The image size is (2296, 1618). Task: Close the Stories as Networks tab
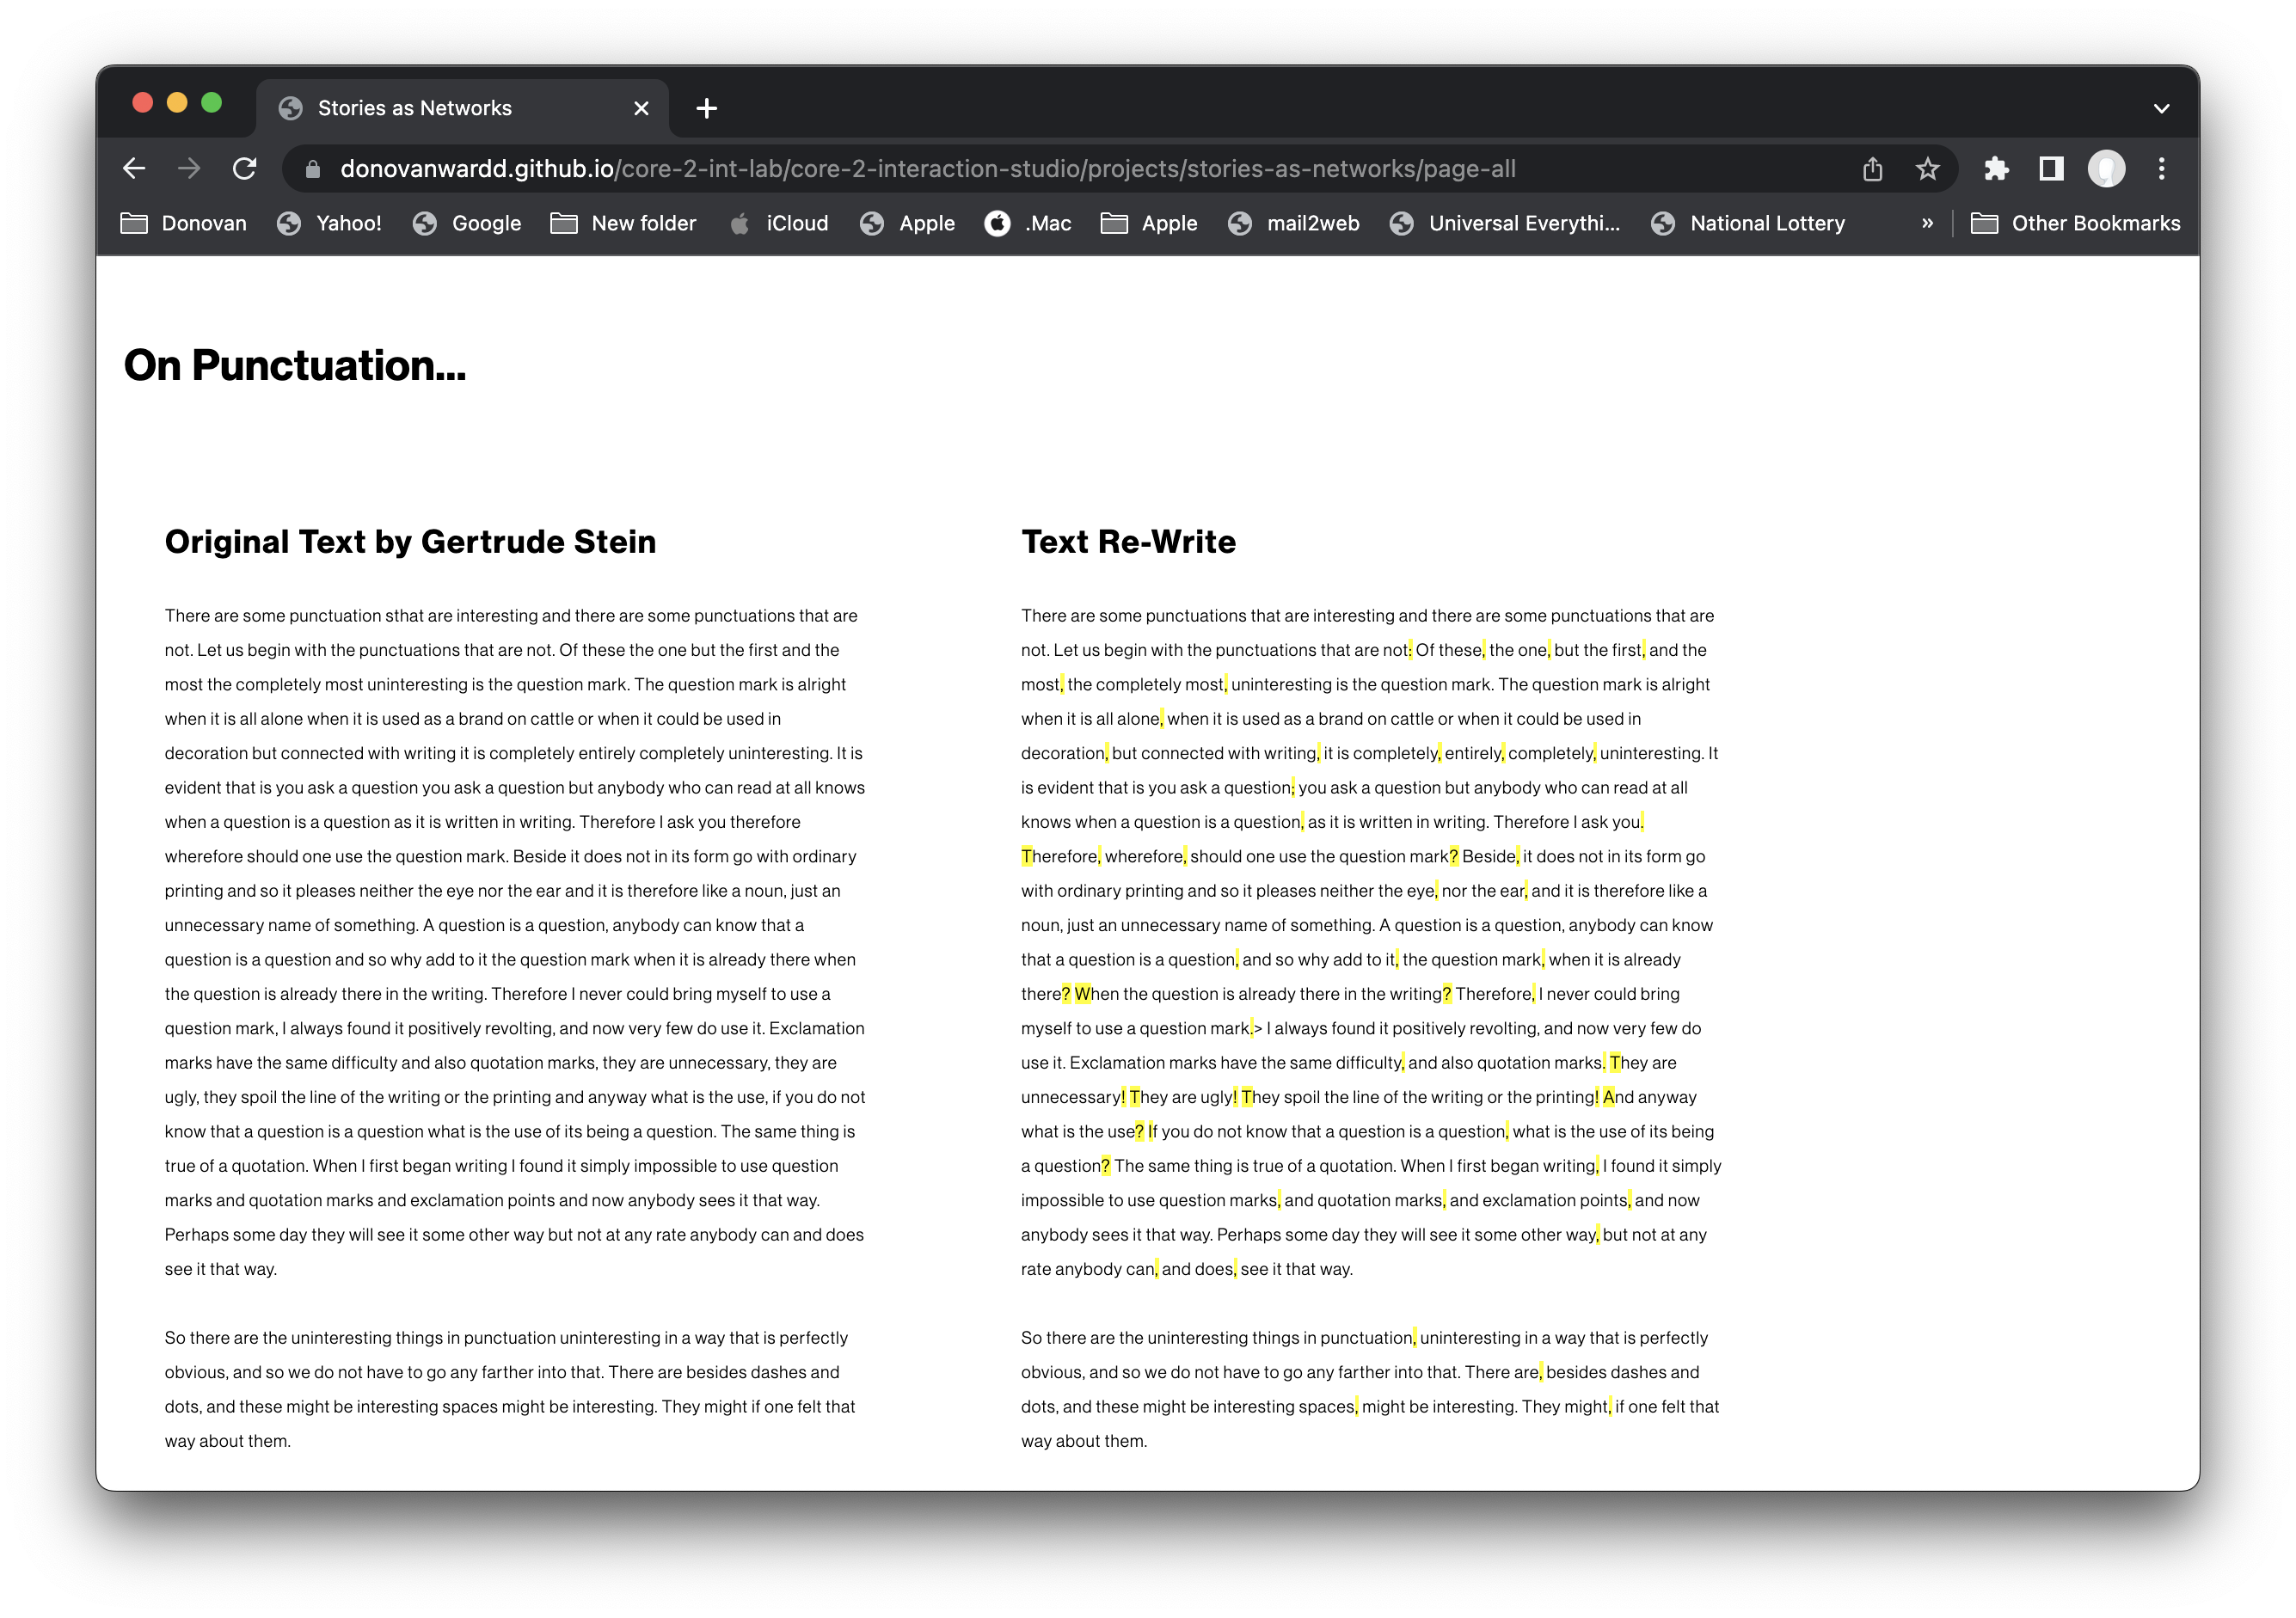click(x=641, y=108)
